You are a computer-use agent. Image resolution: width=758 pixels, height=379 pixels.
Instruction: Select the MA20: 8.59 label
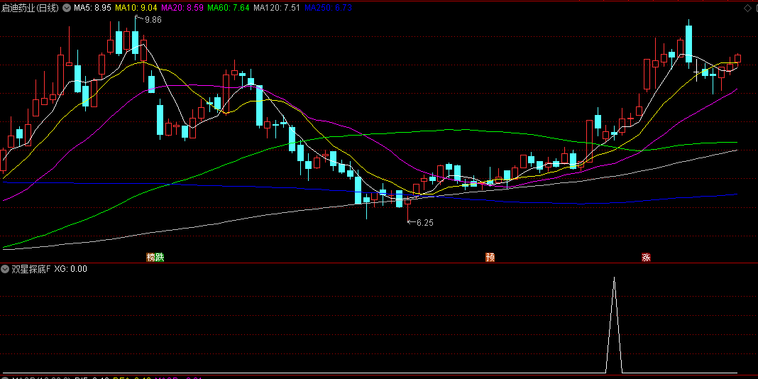tap(182, 8)
